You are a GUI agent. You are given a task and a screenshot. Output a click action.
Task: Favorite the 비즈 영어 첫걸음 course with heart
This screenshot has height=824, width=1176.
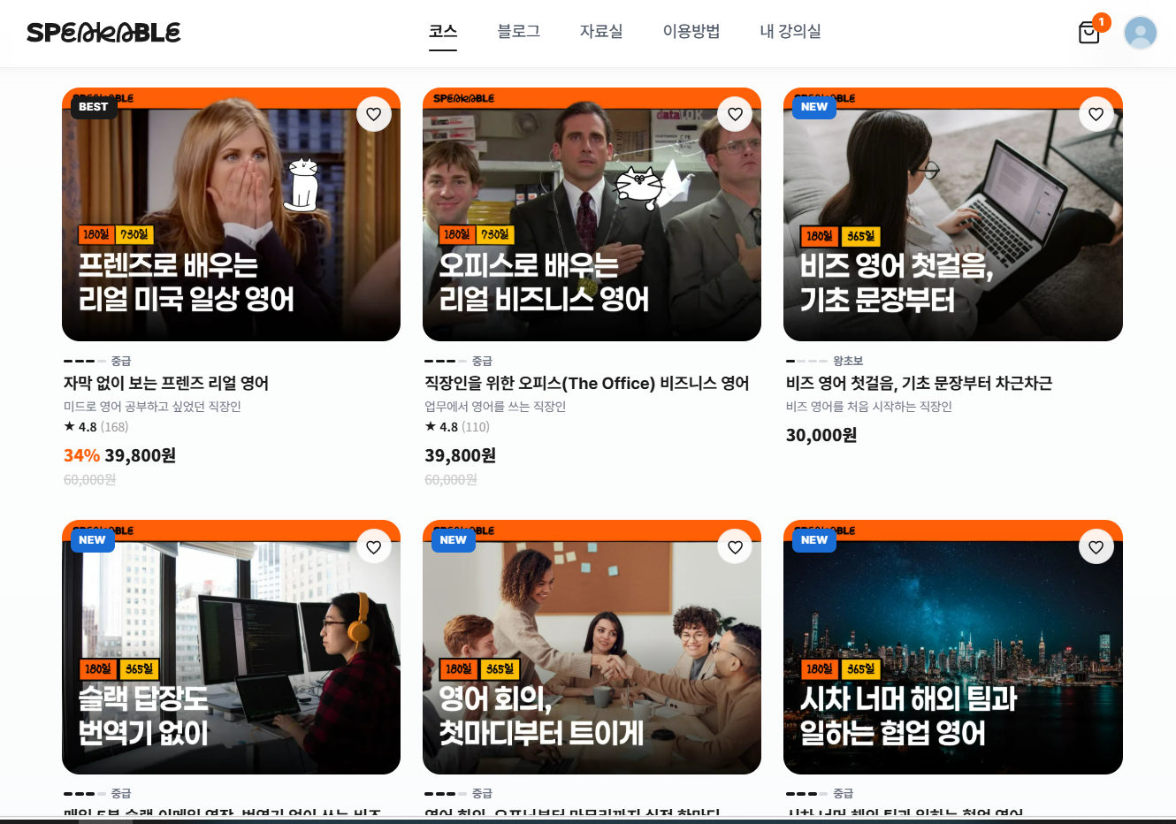click(x=1096, y=114)
